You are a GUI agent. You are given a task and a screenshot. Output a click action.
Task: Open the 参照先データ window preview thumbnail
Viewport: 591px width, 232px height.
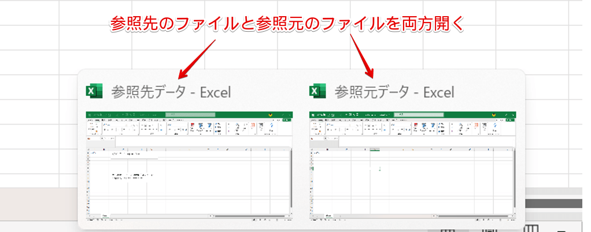coord(189,166)
